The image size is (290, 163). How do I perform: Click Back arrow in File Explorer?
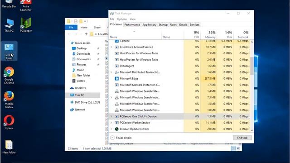[69, 34]
